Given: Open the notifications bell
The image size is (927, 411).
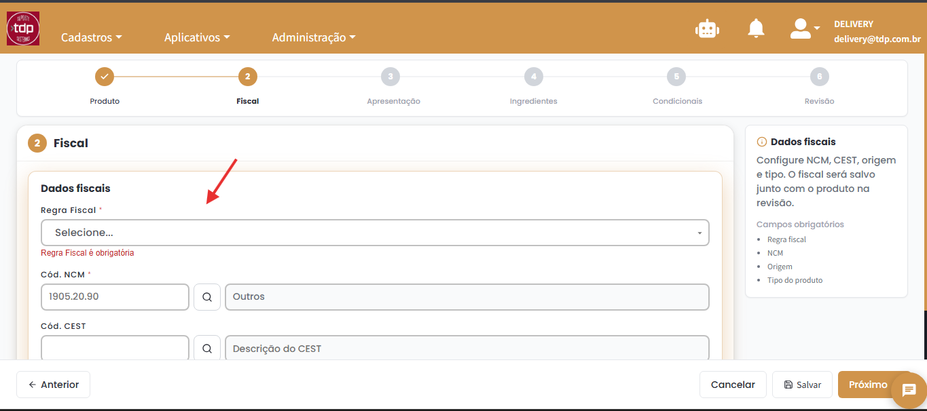Looking at the screenshot, I should (756, 28).
